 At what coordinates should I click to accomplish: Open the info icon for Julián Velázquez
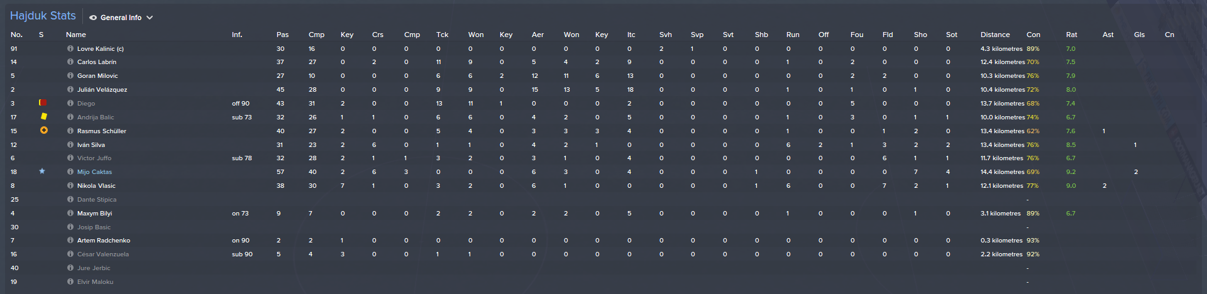70,90
